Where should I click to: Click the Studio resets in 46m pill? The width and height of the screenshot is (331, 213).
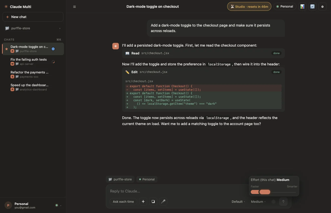pyautogui.click(x=249, y=7)
